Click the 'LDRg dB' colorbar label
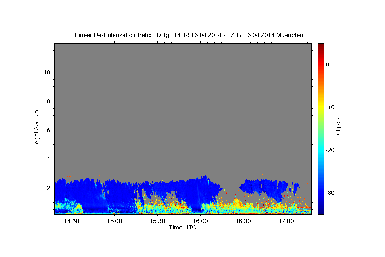The height and width of the screenshot is (257, 385). tap(338, 129)
